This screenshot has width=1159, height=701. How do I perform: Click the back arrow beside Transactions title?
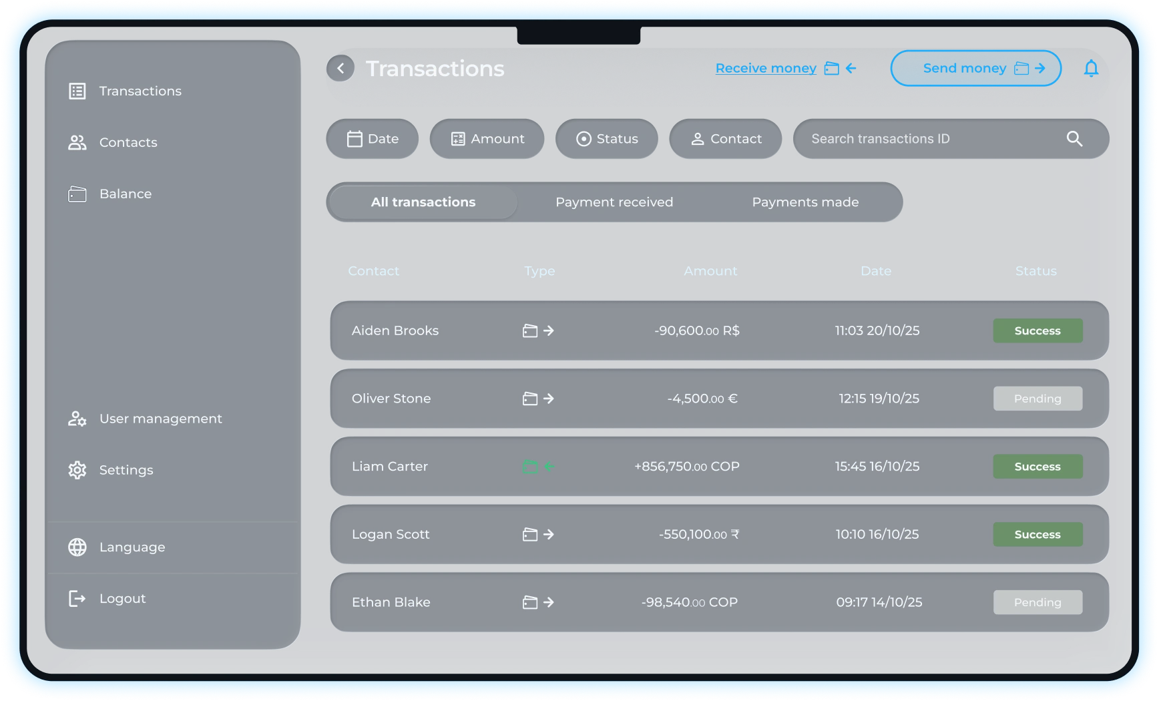tap(340, 68)
